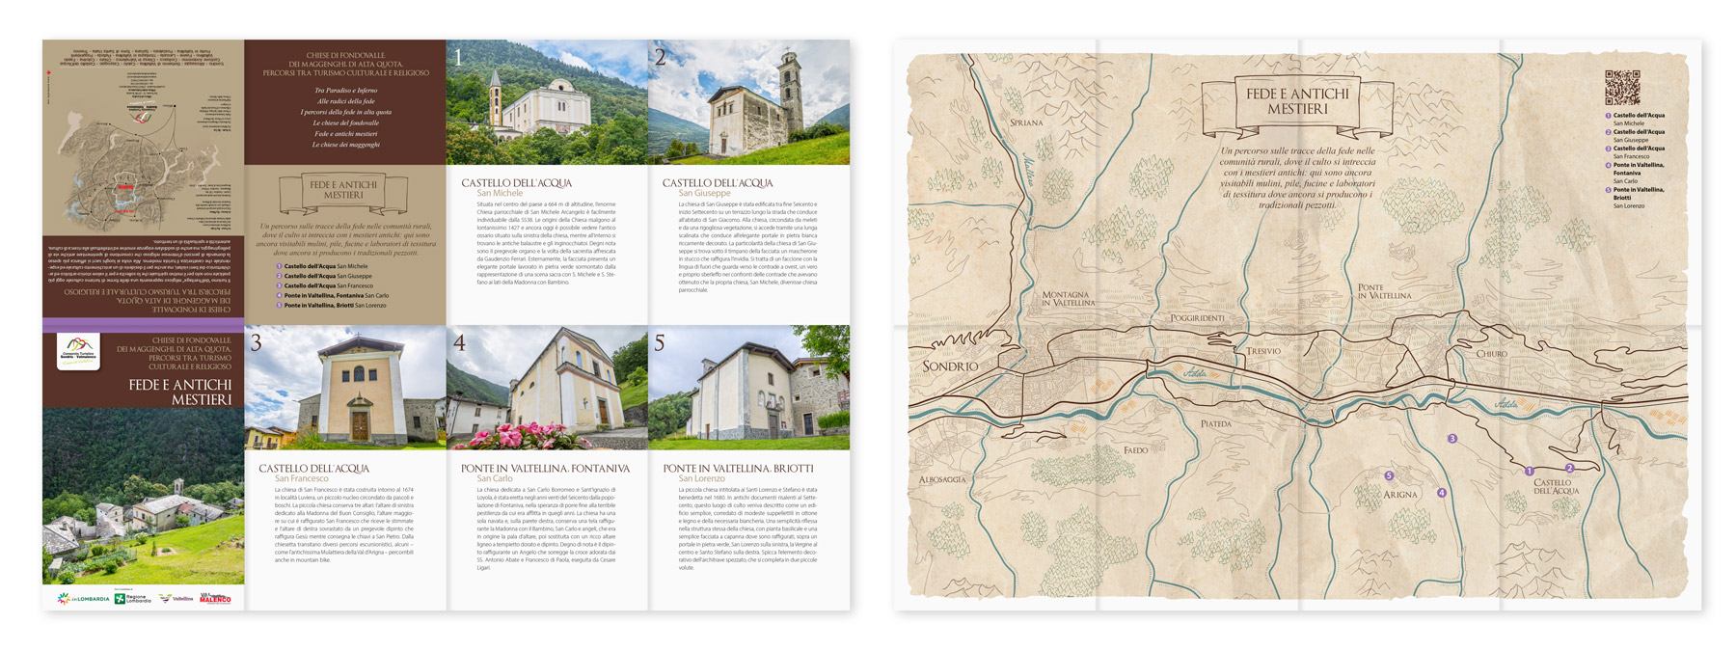Click map legend entry 'Ponte in Valtellina, Briotti San Lorenzo'
The width and height of the screenshot is (1736, 650).
pos(1635,198)
